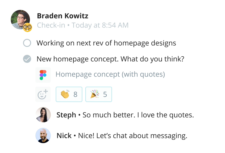Image resolution: width=225 pixels, height=153 pixels.
Task: Click Nick's 'Let's chat about messaging' comment
Action: [x=132, y=136]
